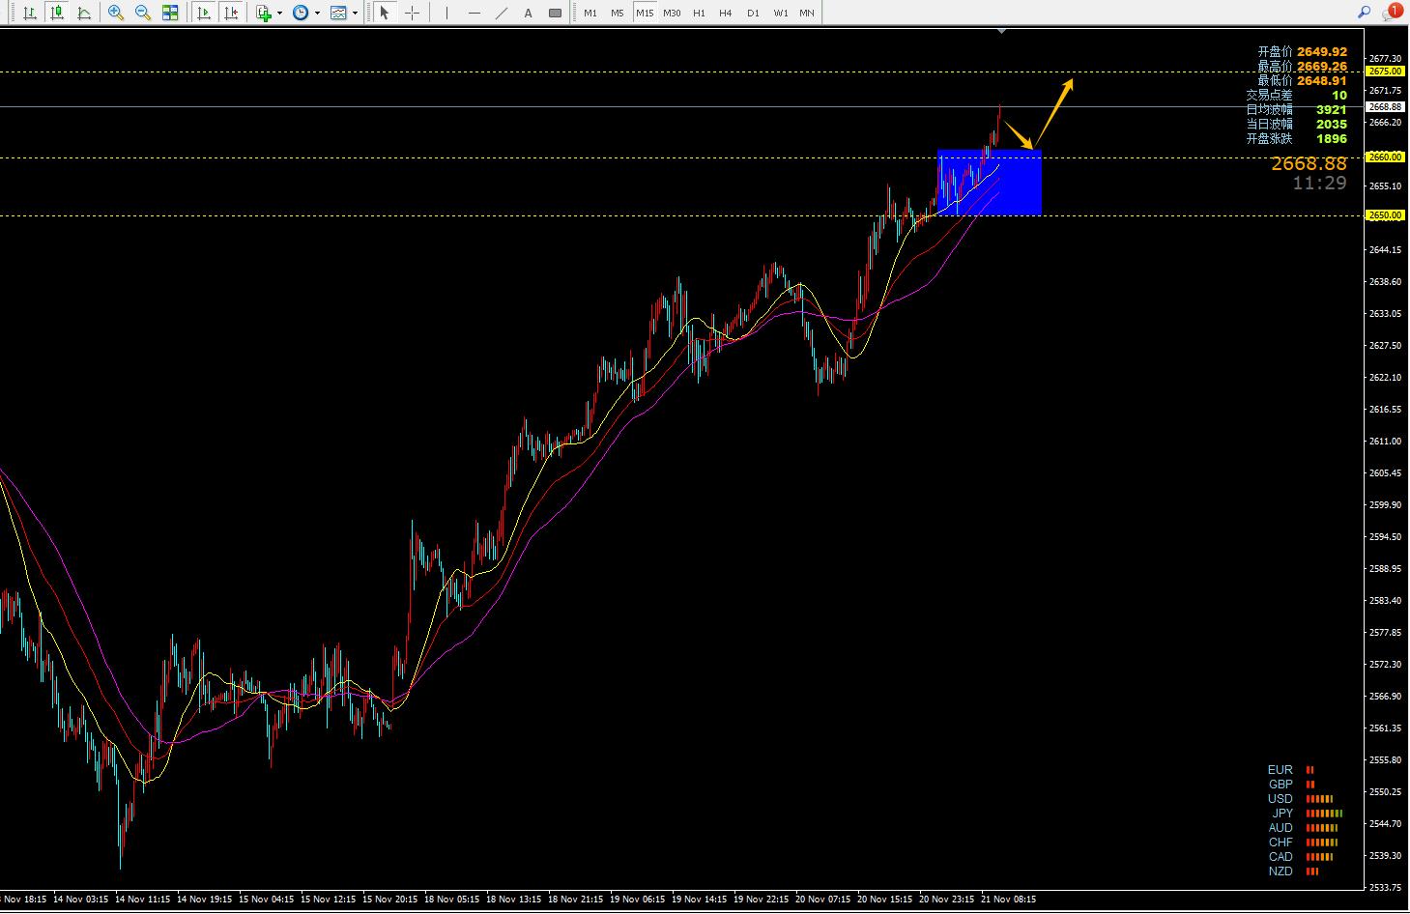Switch to MN monthly timeframe
The height and width of the screenshot is (914, 1410).
[806, 13]
